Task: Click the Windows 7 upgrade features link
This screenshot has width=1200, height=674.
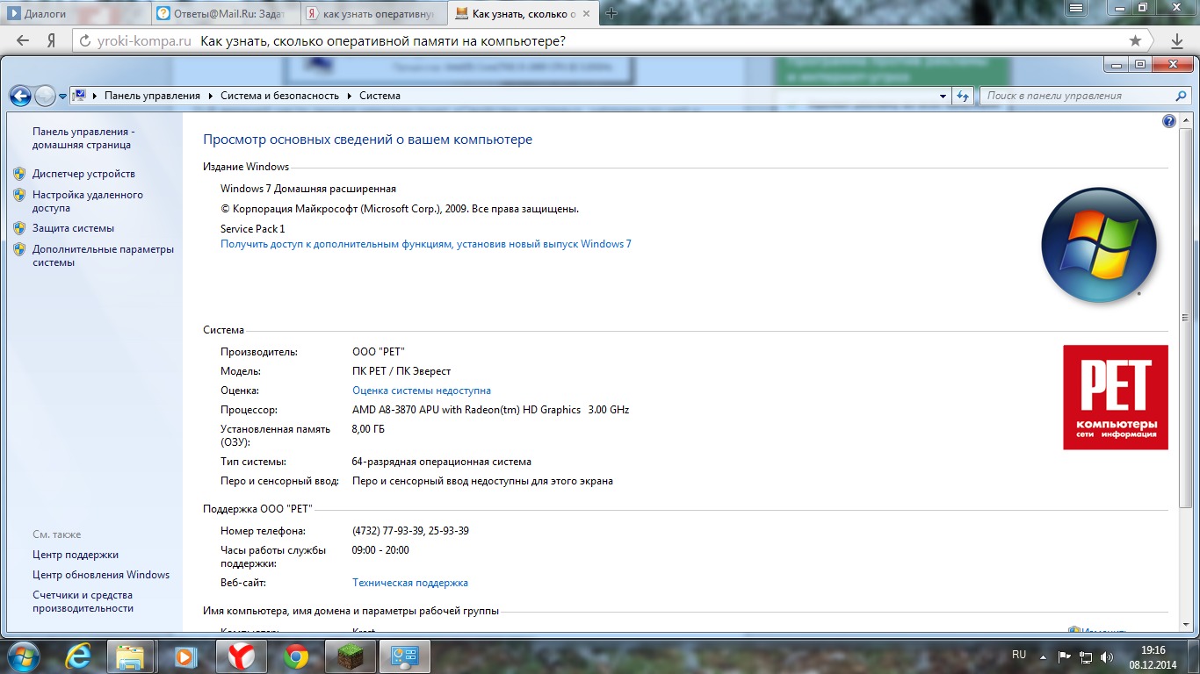Action: tap(426, 244)
